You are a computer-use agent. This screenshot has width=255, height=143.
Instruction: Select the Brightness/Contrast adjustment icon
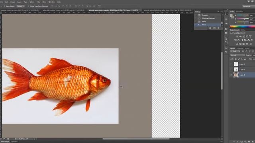(237, 36)
